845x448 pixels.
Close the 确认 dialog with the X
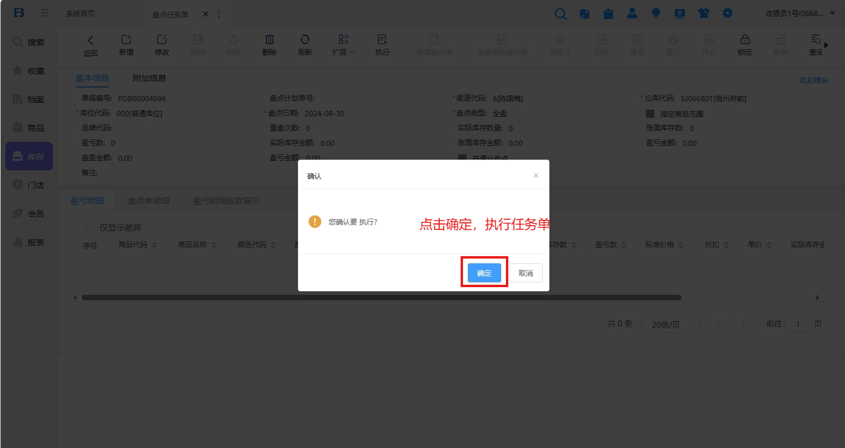pyautogui.click(x=536, y=176)
